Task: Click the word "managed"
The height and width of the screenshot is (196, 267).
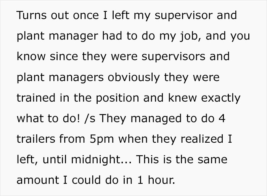Action: [156, 119]
